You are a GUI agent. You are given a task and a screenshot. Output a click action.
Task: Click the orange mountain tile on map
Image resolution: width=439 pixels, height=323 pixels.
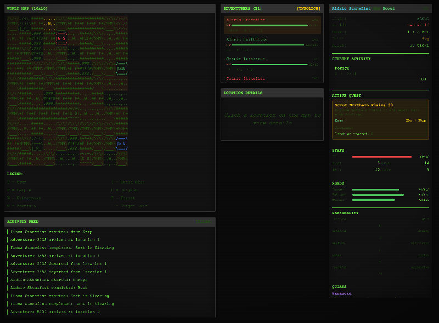coord(49,23)
